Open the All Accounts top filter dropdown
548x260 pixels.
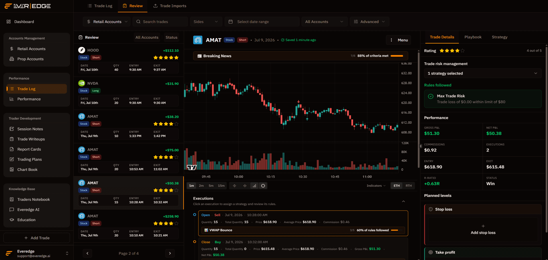point(325,22)
